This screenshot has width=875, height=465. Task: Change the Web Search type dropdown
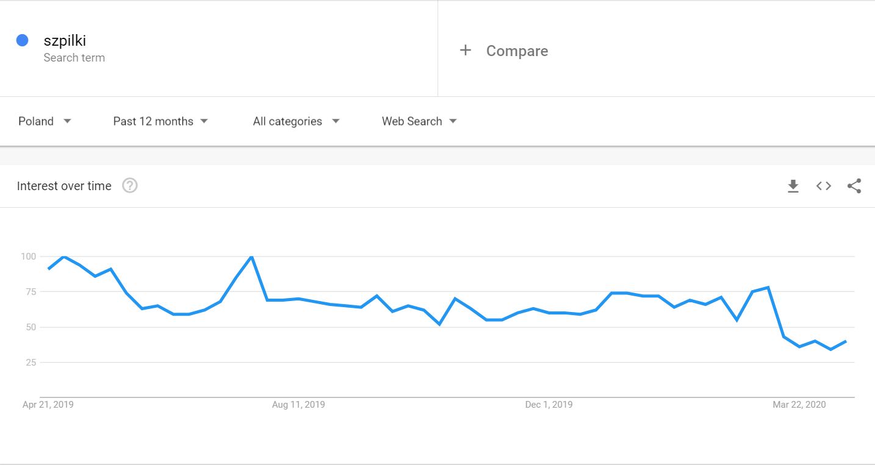pos(419,121)
